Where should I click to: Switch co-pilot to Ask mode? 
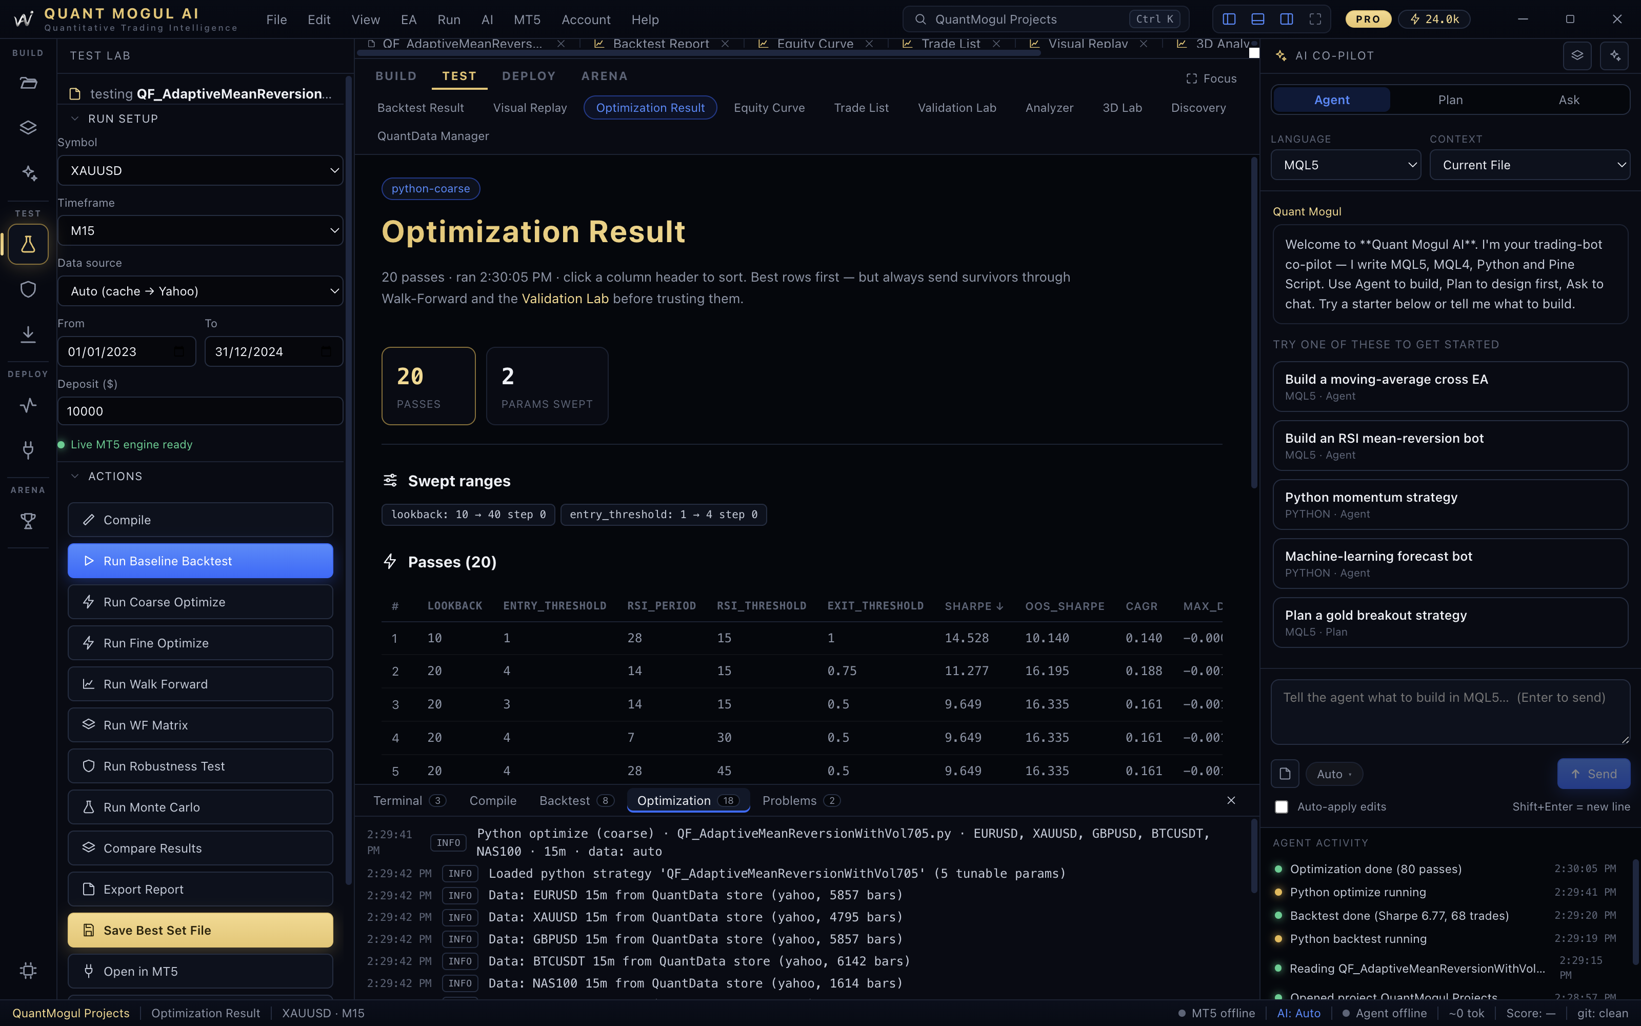click(x=1569, y=100)
